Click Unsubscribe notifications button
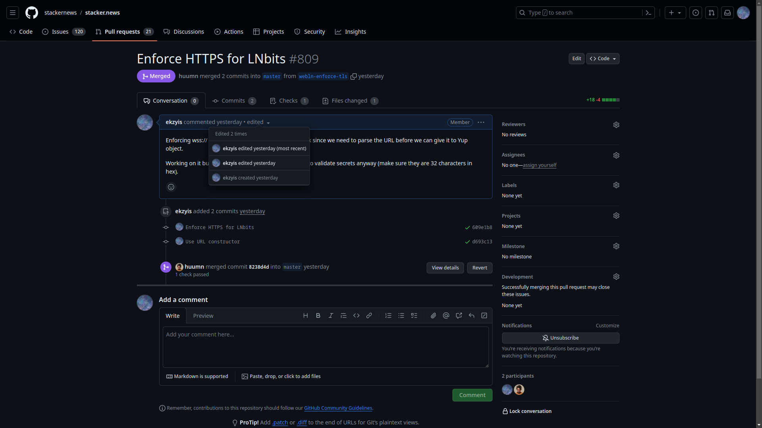The image size is (762, 428). point(560,338)
